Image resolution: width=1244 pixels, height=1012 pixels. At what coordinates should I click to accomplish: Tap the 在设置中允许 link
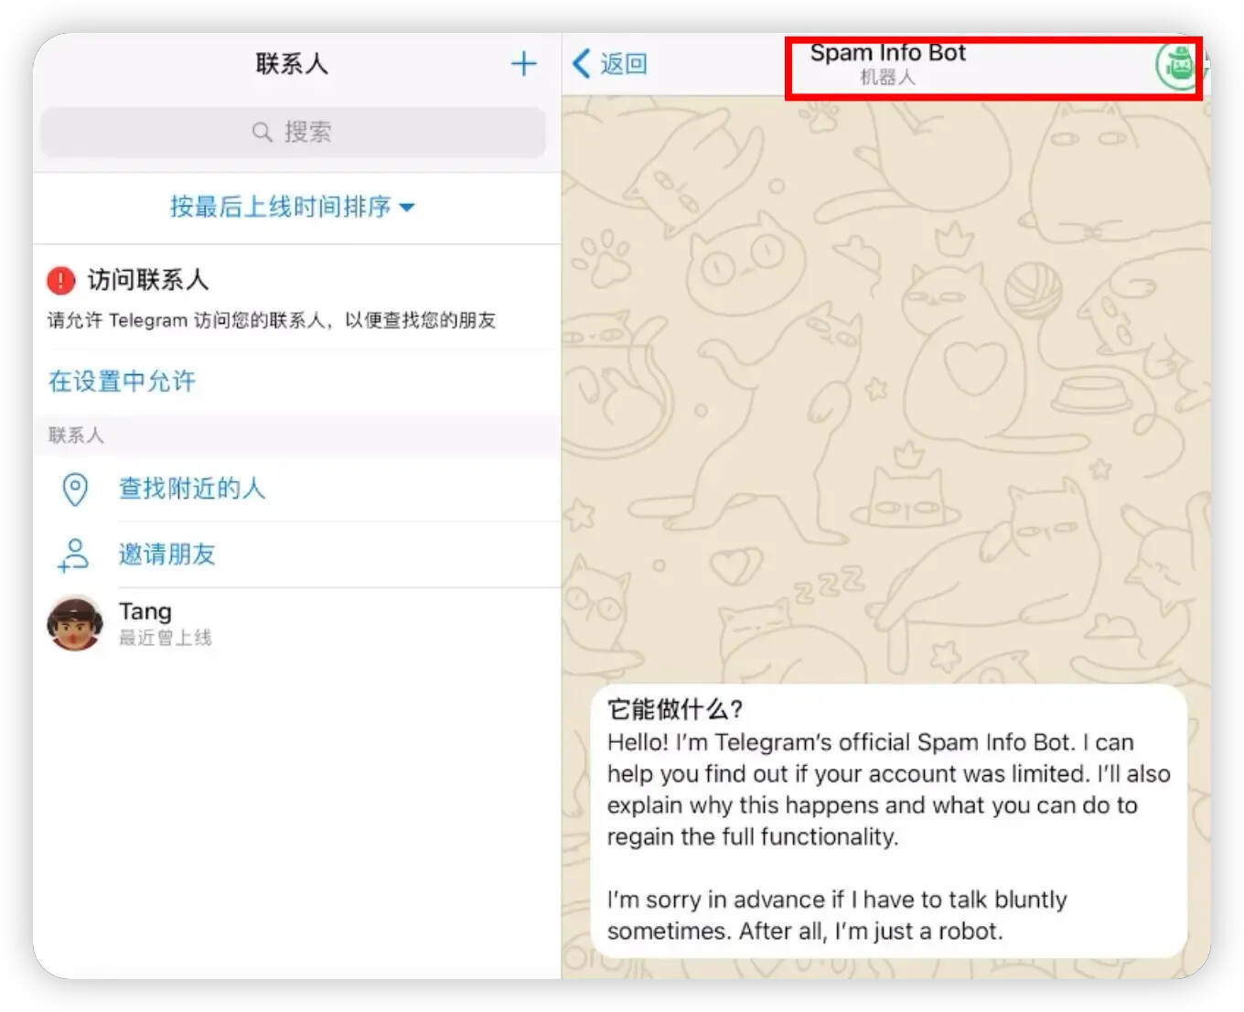click(122, 381)
